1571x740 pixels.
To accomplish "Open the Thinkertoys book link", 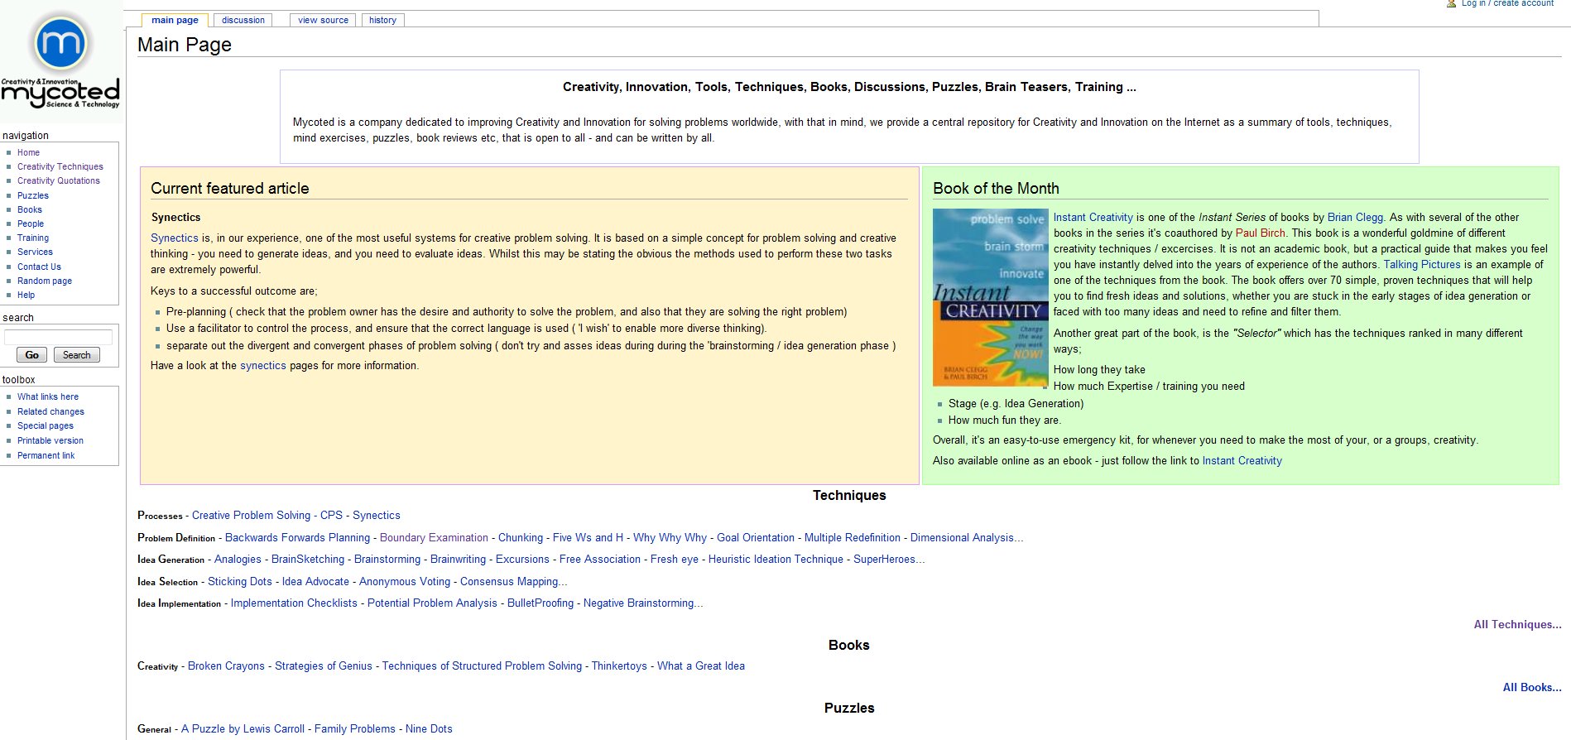I will click(619, 666).
